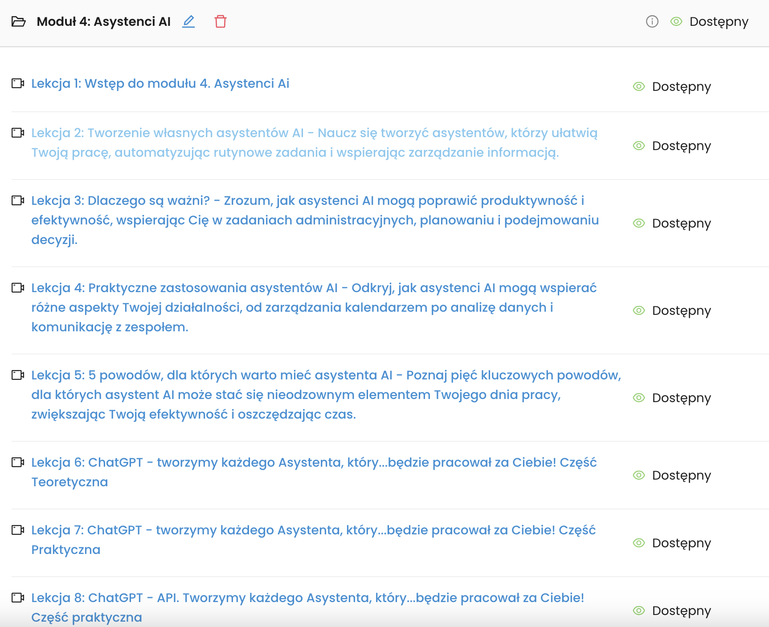Image resolution: width=769 pixels, height=627 pixels.
Task: Open Lekcja 5: 5 powodów link
Action: coord(326,395)
